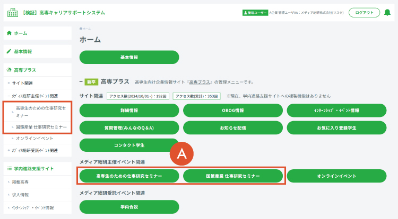Collapse メディア総研主催イベント関連 in the sidebar

(9, 96)
